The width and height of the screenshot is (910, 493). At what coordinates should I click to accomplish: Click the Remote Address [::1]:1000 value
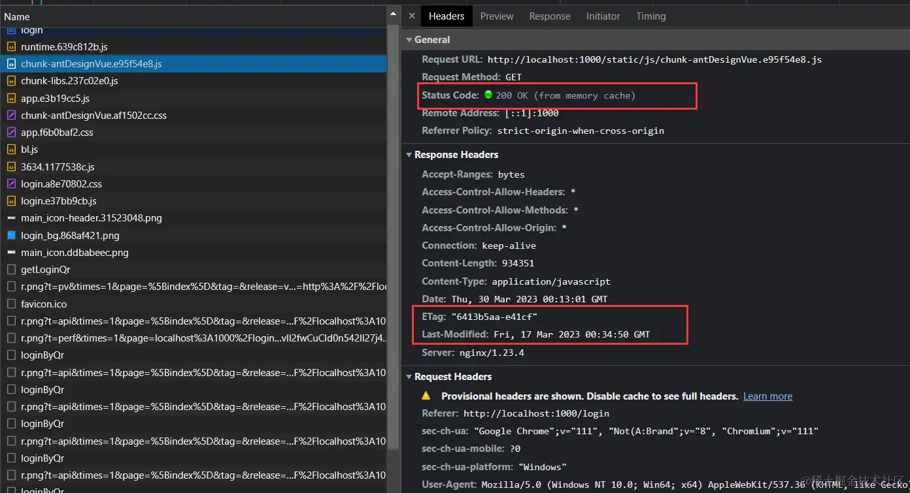[x=531, y=113]
